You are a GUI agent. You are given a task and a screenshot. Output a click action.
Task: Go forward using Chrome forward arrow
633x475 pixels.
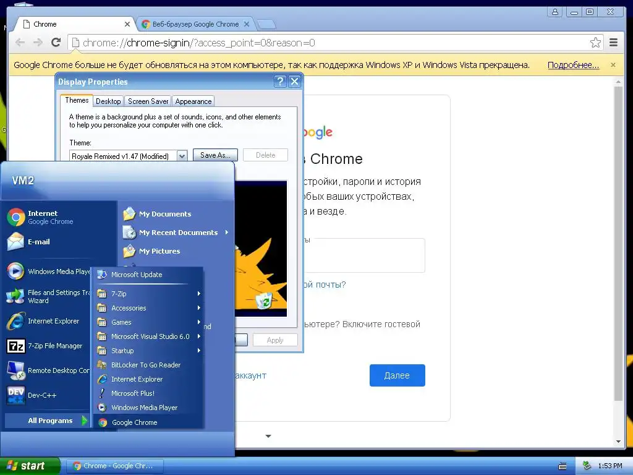coord(38,43)
